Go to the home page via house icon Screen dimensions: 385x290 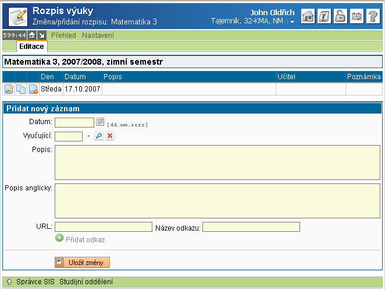[309, 17]
